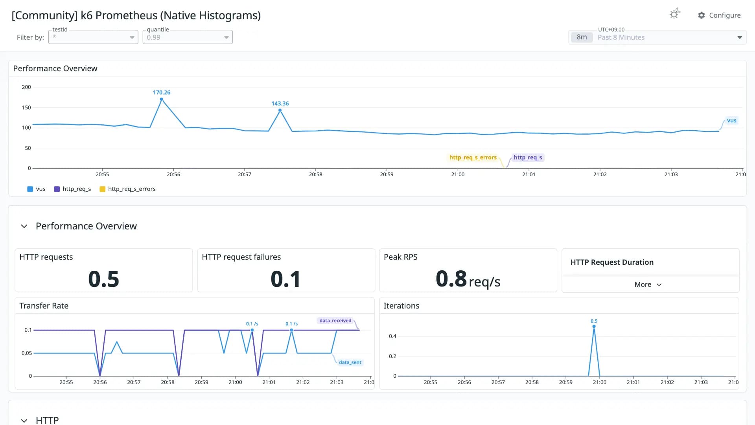755x425 pixels.
Task: Click the vus series label on chart
Action: point(731,120)
